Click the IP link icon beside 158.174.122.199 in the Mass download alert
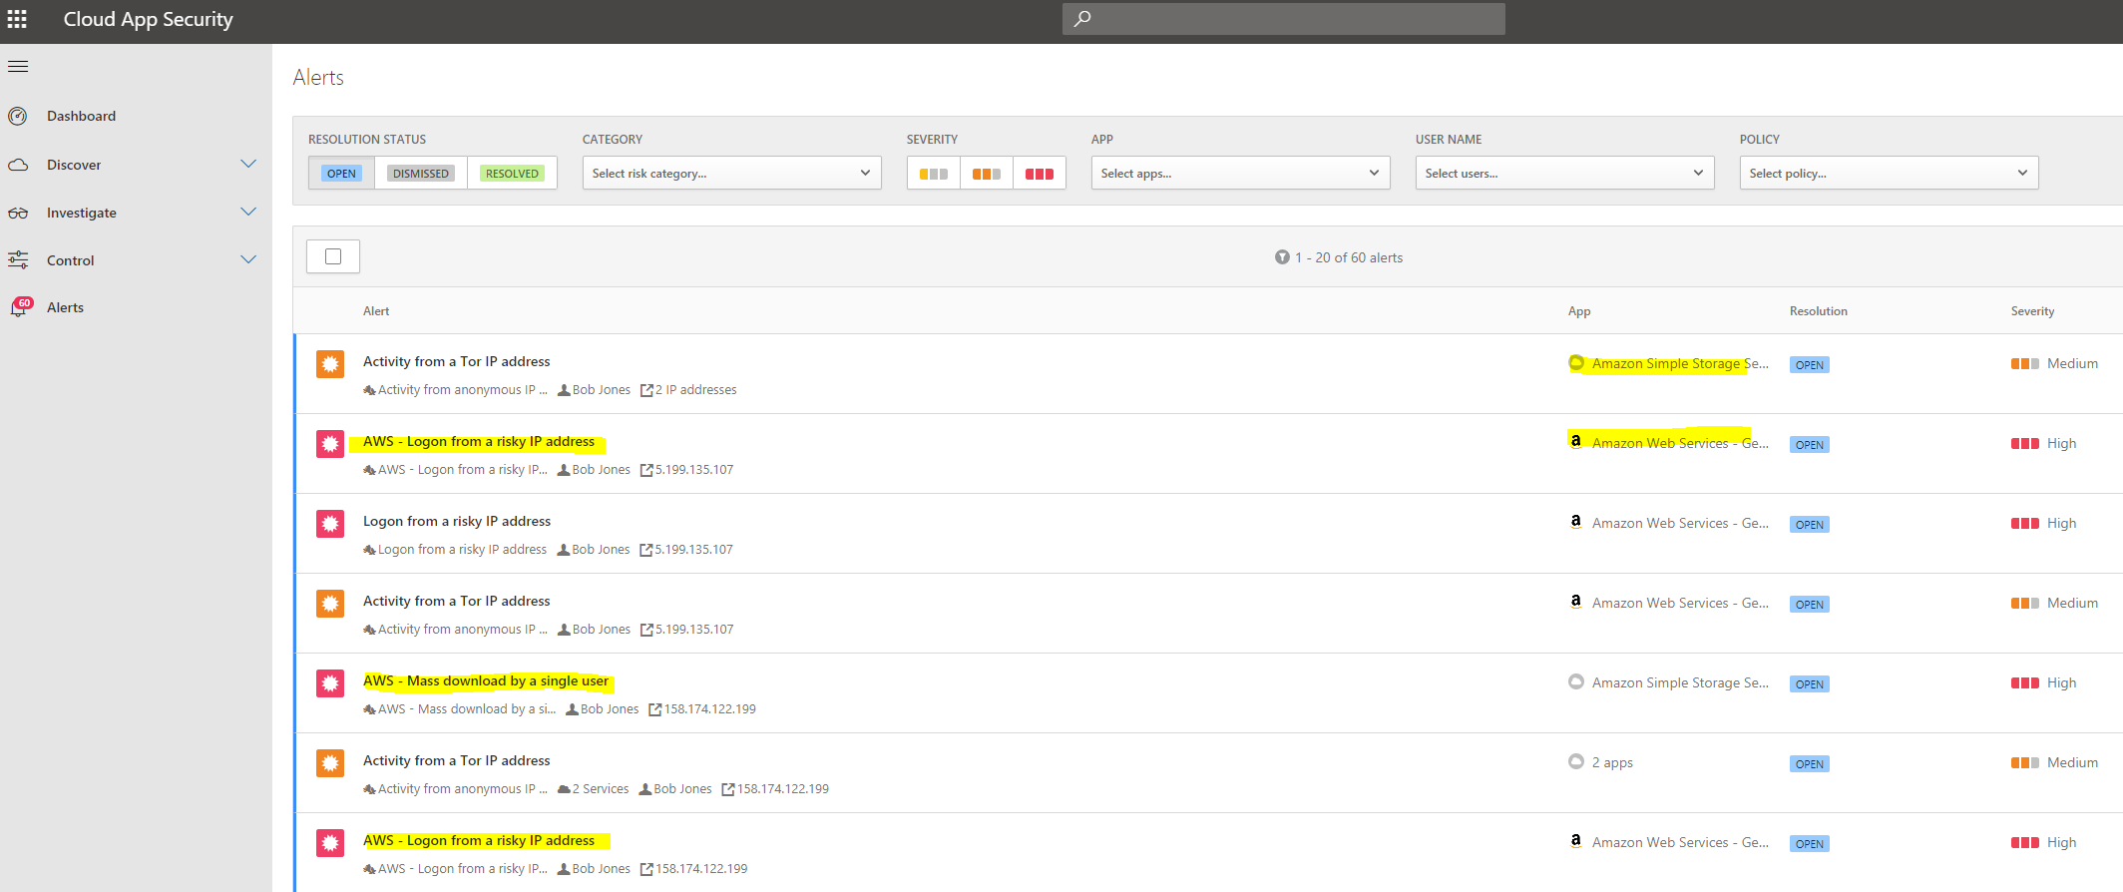The width and height of the screenshot is (2123, 892). coord(655,709)
